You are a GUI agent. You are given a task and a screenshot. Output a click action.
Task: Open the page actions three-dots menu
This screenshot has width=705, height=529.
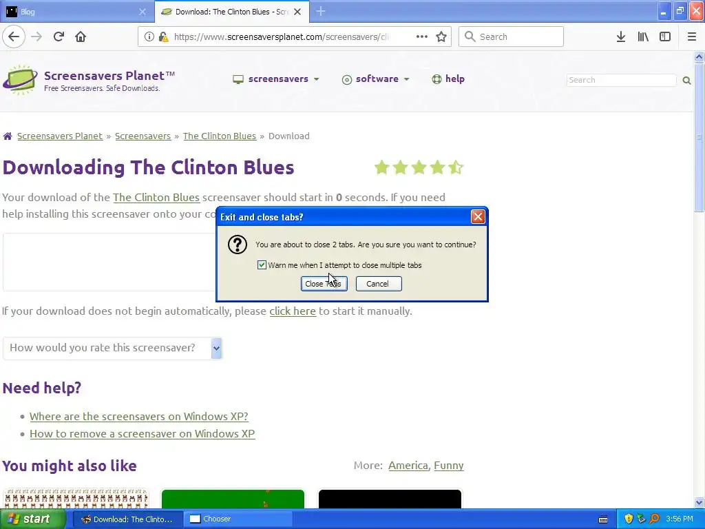[422, 37]
